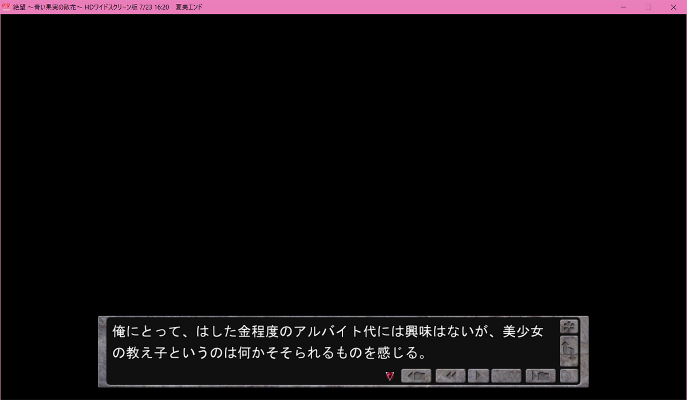
Task: Click the blank stone button after the play arrow
Action: [x=506, y=376]
